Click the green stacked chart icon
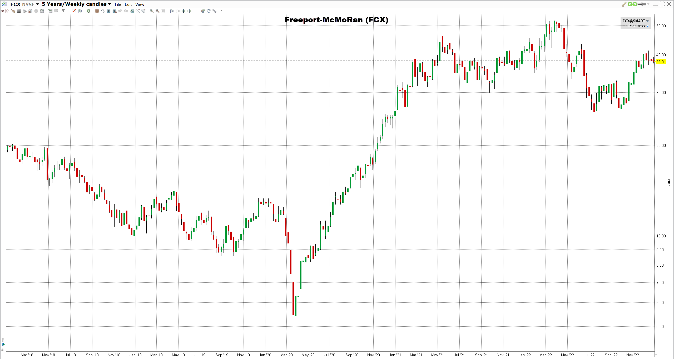674x359 pixels. [132, 11]
